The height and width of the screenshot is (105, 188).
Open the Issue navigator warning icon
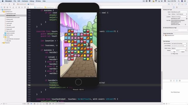click(13, 7)
